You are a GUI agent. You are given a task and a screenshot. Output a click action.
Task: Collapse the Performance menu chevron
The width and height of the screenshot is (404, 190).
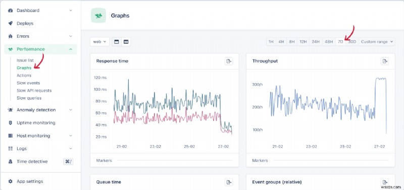71,49
